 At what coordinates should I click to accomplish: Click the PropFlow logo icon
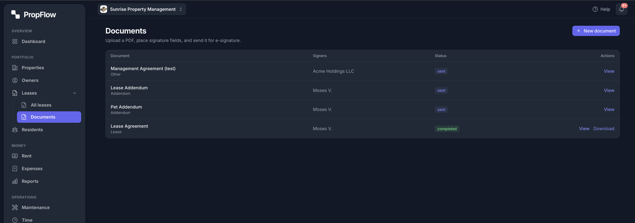coord(15,15)
